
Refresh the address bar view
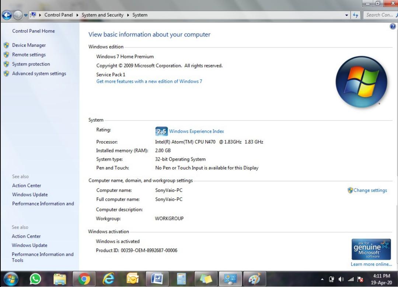point(356,15)
